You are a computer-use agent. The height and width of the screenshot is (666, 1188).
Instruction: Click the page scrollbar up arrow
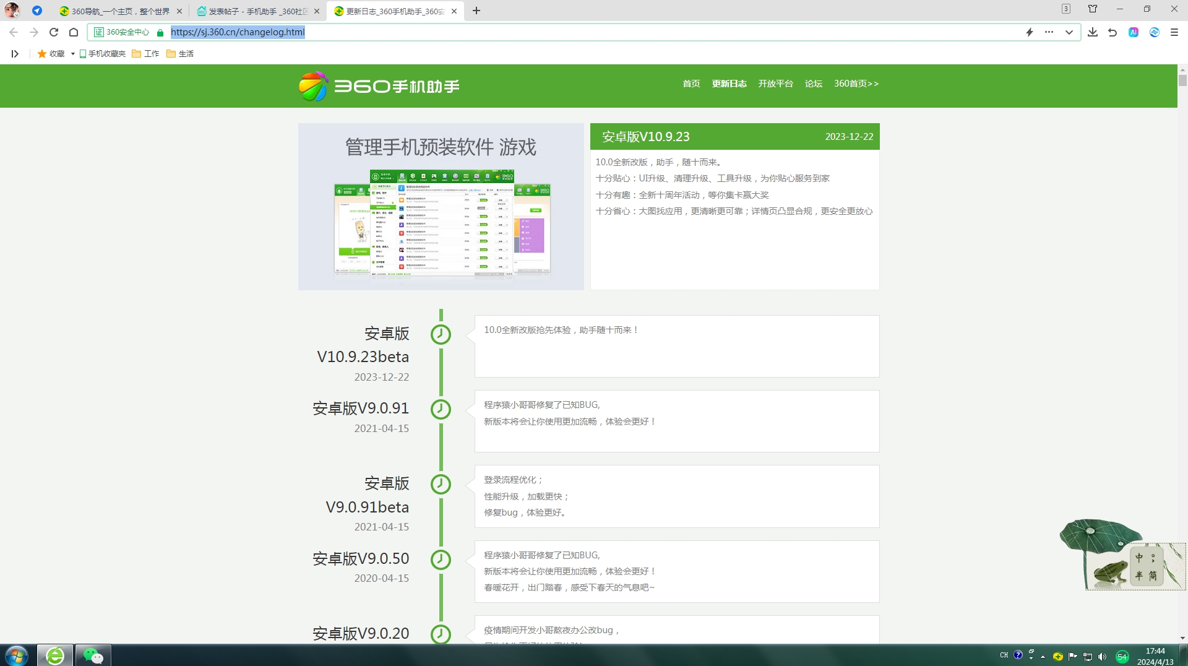click(1182, 70)
